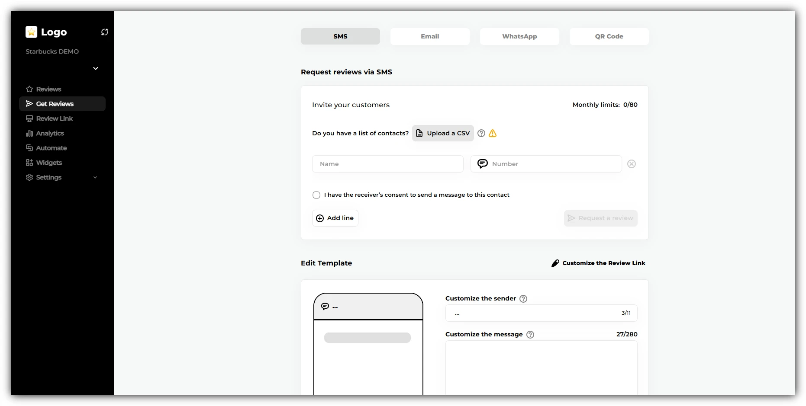Click the Customize the message text area
Image resolution: width=806 pixels, height=406 pixels.
coord(542,368)
